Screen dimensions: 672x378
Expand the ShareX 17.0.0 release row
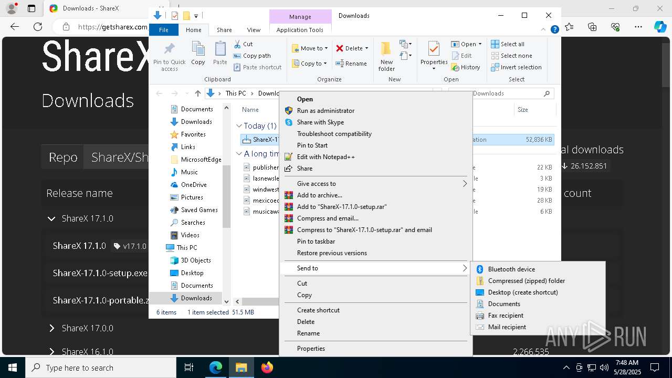51,328
